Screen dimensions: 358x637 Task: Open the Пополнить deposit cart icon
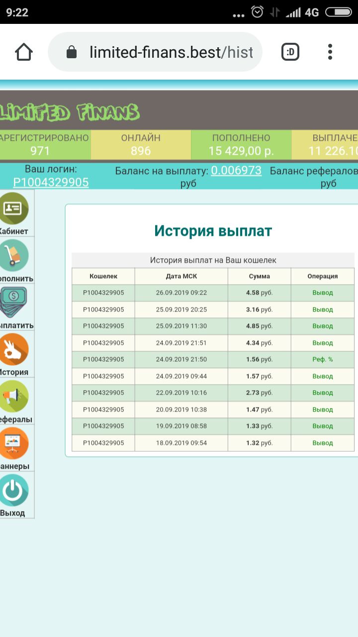pyautogui.click(x=13, y=255)
